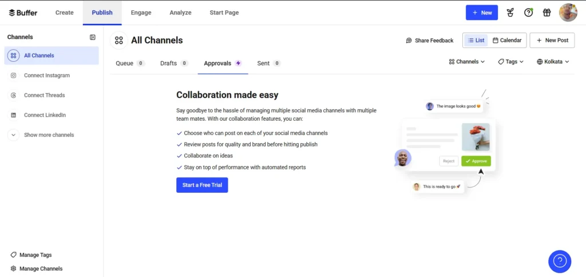The width and height of the screenshot is (586, 277).
Task: Click the floating blue help chat button
Action: click(560, 261)
